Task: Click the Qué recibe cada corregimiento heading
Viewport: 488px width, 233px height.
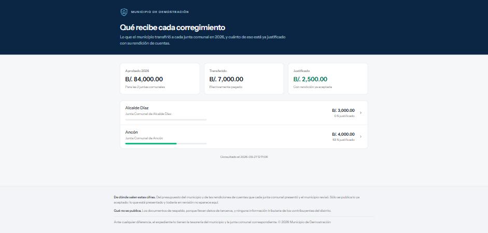Action: click(172, 27)
